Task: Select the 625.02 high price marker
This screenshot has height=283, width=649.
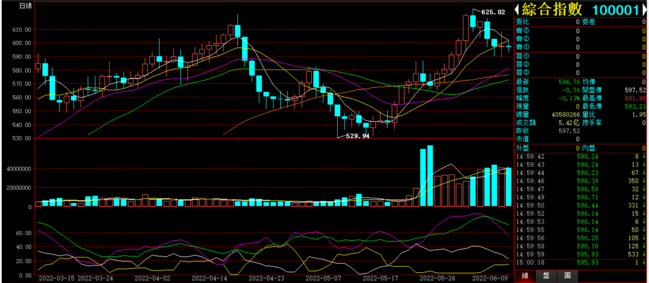Action: (493, 13)
